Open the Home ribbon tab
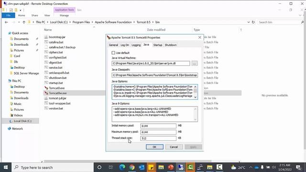Viewport: 306px width, 172px height. point(22,15)
